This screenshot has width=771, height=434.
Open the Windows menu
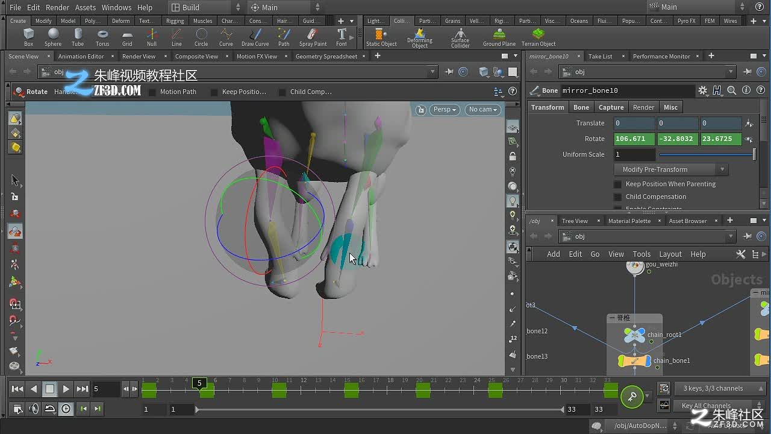click(116, 7)
